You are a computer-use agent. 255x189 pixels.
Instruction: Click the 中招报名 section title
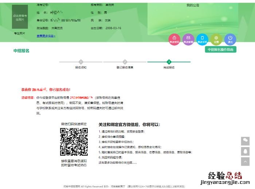coord(21,50)
